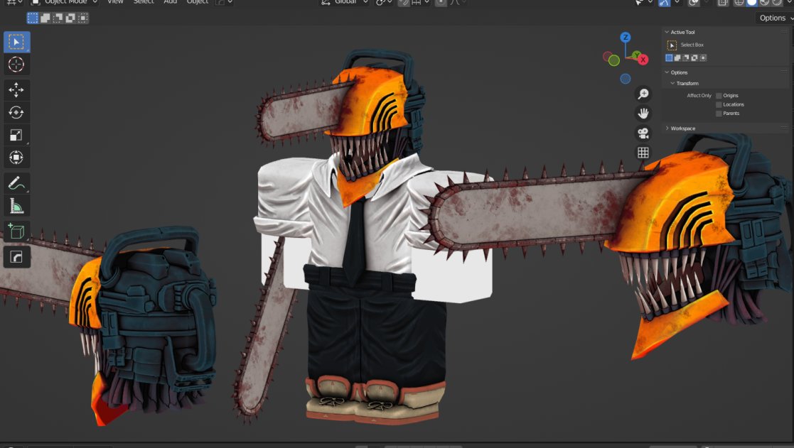Choose the Move tool
Viewport: 794px width, 448px height.
16,90
